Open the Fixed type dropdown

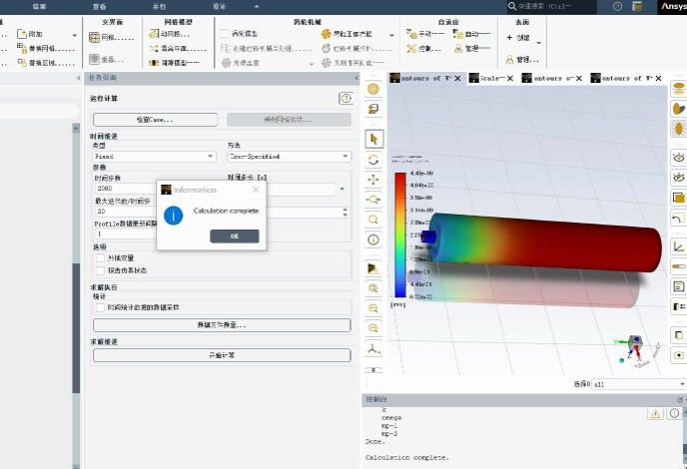(154, 157)
